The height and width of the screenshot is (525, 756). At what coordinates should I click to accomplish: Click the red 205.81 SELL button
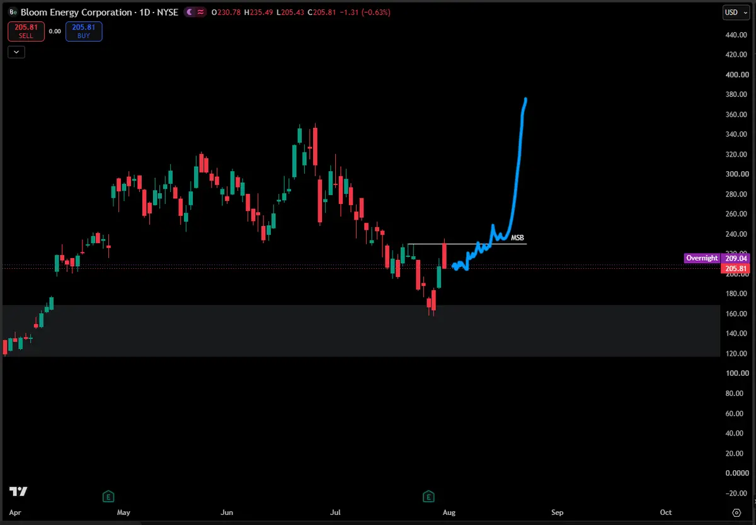tap(26, 31)
